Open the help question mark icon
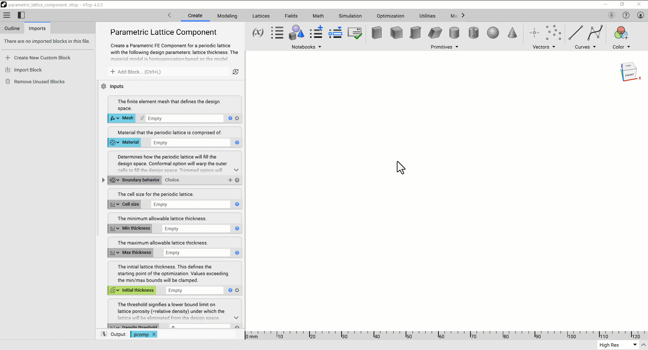Screen dimensions: 648x350 (626, 15)
